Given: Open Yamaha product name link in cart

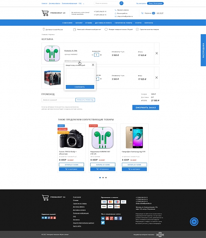Looking at the screenshot, I should coord(71,51).
